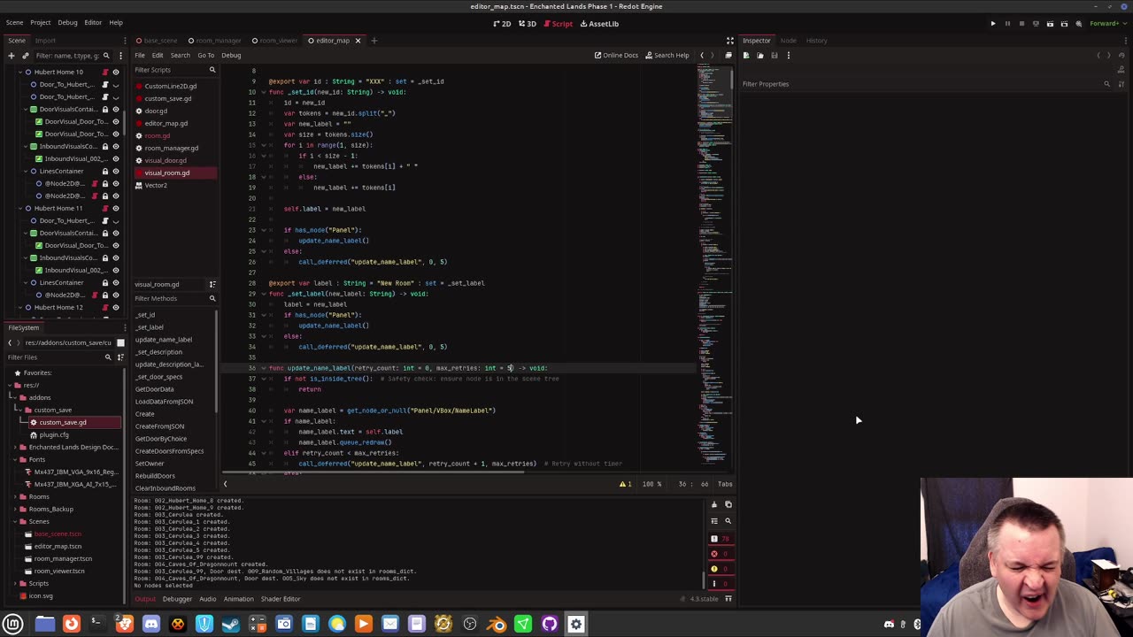Toggle the output search filter
The image size is (1133, 637).
pos(728,521)
